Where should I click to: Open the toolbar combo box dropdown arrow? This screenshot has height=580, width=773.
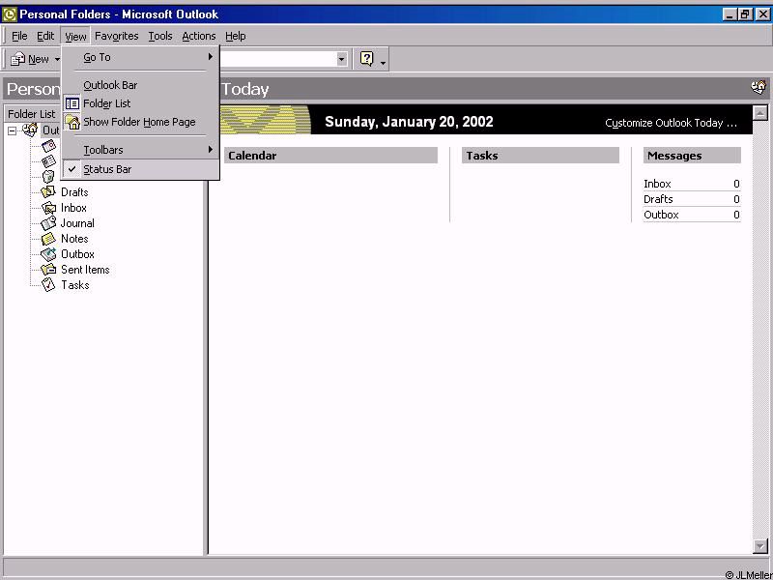[342, 59]
